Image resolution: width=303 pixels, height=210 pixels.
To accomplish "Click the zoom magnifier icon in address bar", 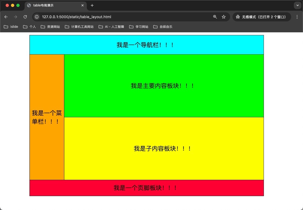I will click(215, 17).
